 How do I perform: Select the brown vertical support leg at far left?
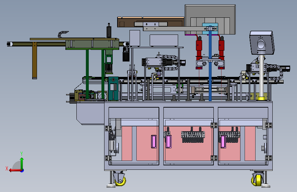point(35,61)
